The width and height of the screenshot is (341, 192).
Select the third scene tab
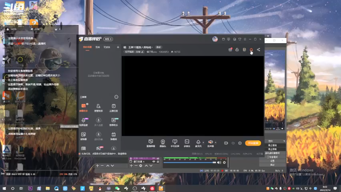tap(107, 47)
